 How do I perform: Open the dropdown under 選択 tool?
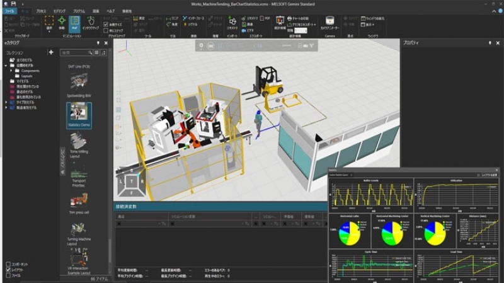(49, 32)
